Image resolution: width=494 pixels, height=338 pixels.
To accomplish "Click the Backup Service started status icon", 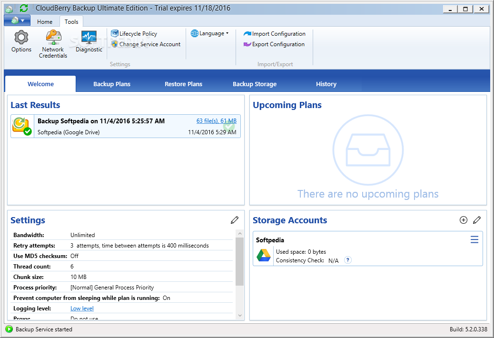I will pos(9,329).
